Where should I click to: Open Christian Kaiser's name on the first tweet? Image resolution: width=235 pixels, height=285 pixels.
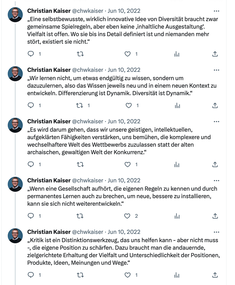(49, 11)
